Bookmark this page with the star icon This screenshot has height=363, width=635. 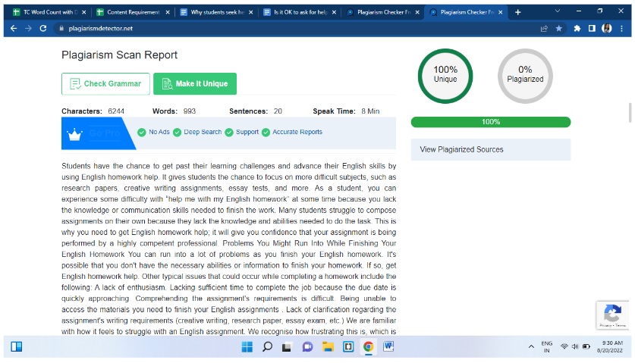[559, 28]
